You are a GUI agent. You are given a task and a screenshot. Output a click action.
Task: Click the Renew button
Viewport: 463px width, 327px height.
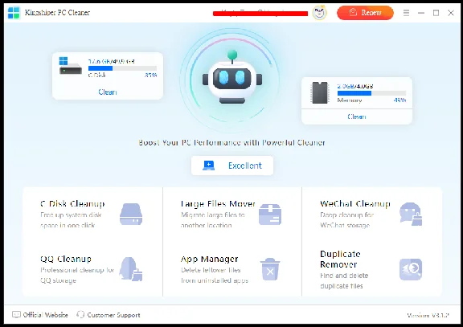coord(365,13)
